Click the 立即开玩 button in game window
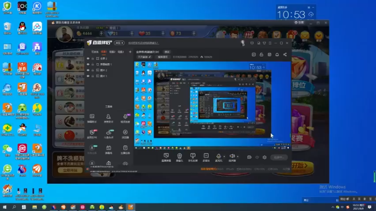The width and height of the screenshot is (376, 211). 70,170
